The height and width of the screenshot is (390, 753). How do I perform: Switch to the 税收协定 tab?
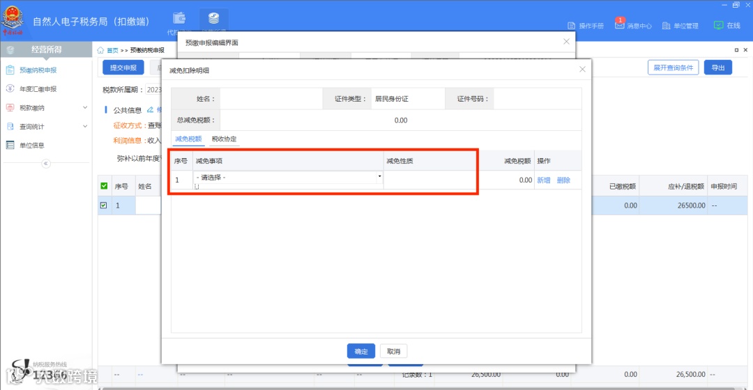pos(225,139)
